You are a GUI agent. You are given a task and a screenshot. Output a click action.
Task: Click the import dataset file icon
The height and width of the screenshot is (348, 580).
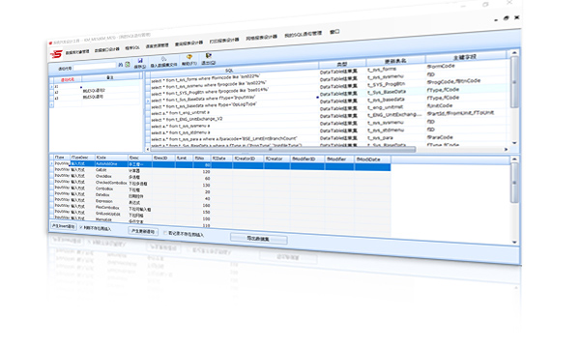click(163, 59)
